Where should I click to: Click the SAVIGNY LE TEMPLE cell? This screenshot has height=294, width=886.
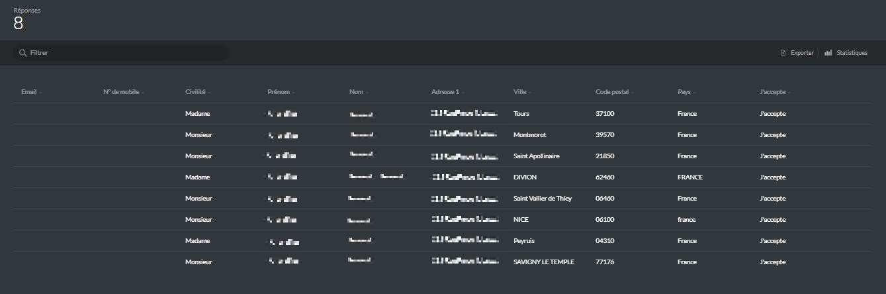[x=543, y=262]
